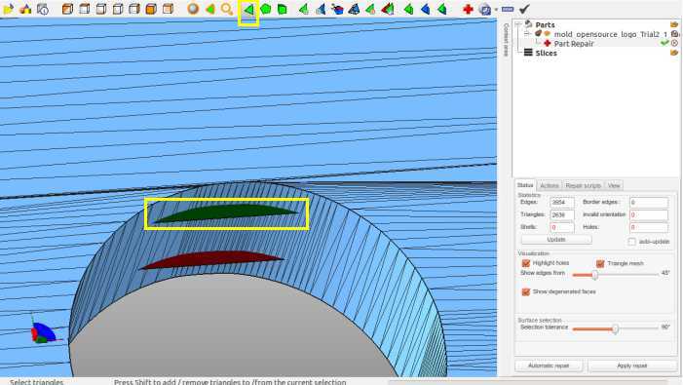Click the clock document icon in toolbar
Viewport: 683px width, 385px height.
pyautogui.click(x=42, y=9)
